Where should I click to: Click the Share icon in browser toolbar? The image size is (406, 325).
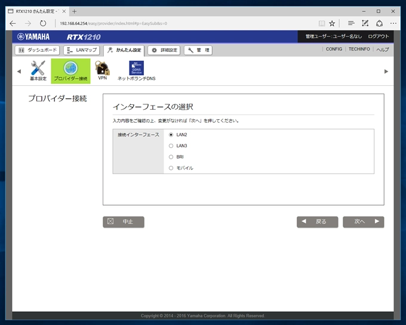379,23
